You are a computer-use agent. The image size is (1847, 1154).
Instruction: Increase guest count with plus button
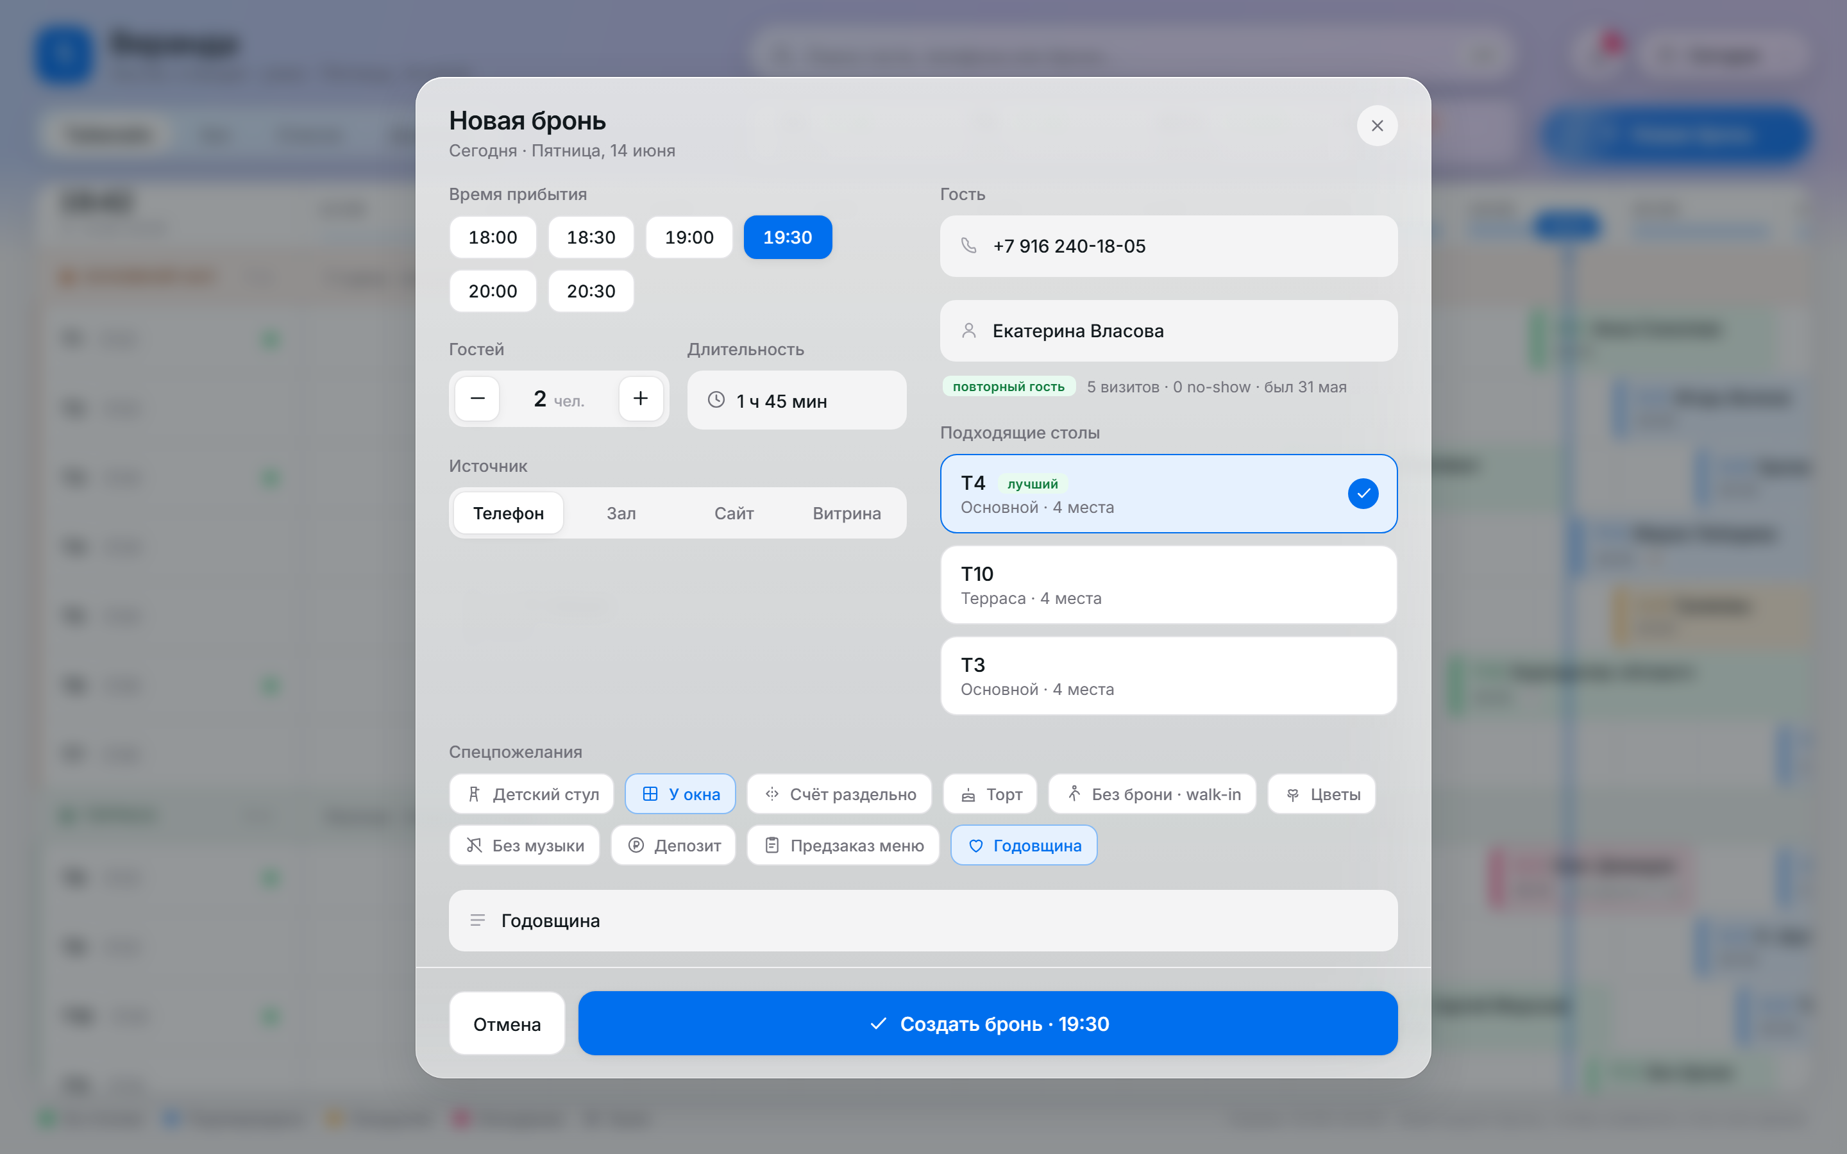640,398
